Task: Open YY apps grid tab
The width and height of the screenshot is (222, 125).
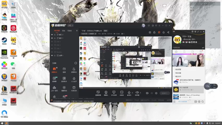Action: coord(201,52)
